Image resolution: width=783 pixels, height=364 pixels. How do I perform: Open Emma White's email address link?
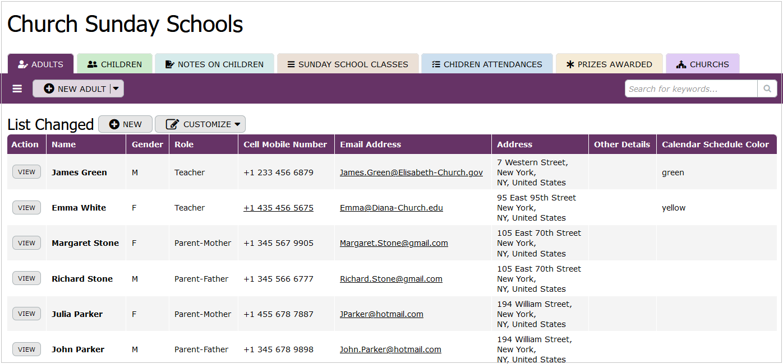click(x=391, y=208)
